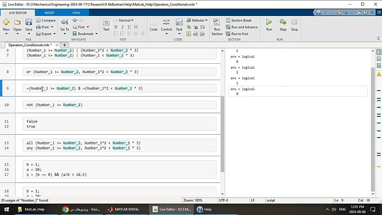Click quick-access Save icon in the title strip
The height and width of the screenshot is (215, 382).
(318, 12)
